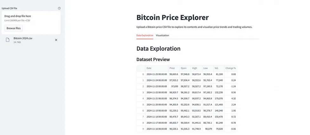Screen dimensions: 310x135
Task: Click the Browse files button
Action: click(x=14, y=28)
